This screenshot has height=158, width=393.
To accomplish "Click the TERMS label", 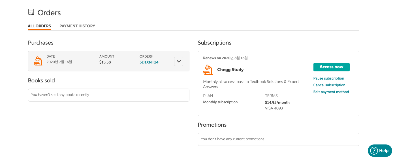I will (x=271, y=96).
